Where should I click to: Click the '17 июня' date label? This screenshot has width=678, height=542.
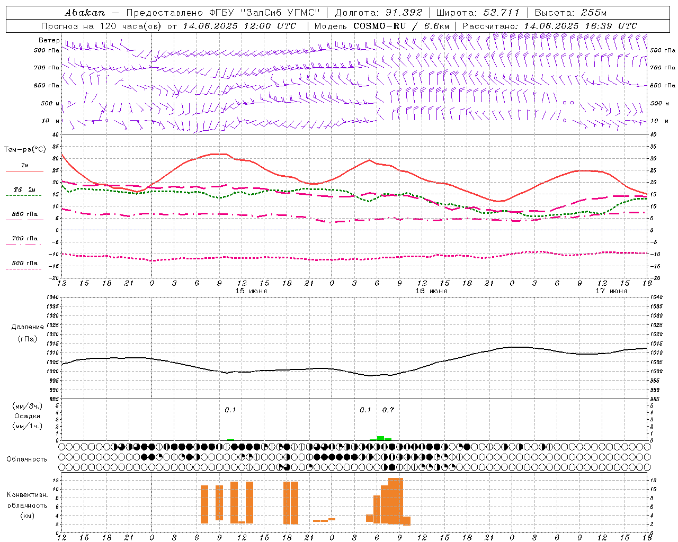[x=611, y=291]
